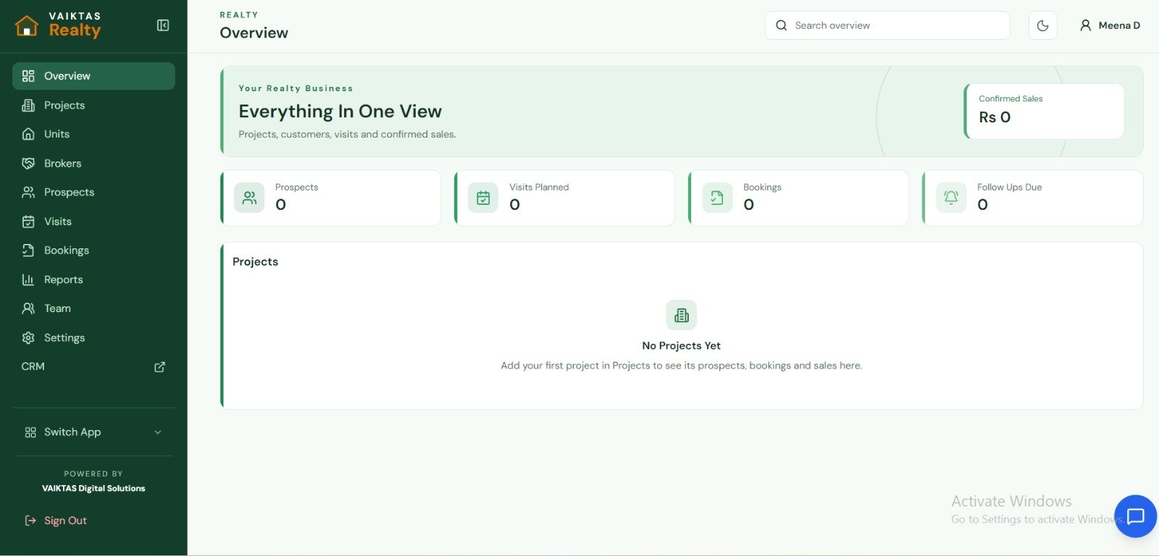Click the Follow Ups Due bell icon

[951, 198]
